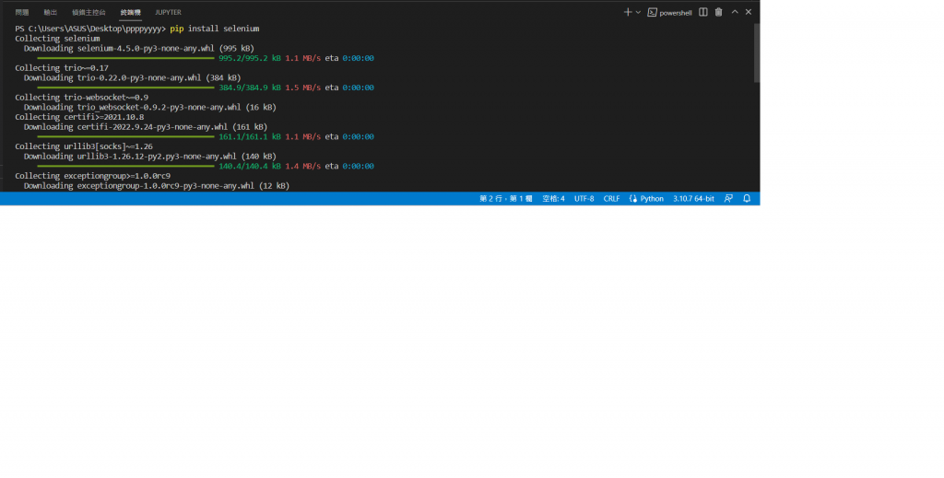Split the terminal with the split icon
The width and height of the screenshot is (944, 478).
[x=702, y=12]
